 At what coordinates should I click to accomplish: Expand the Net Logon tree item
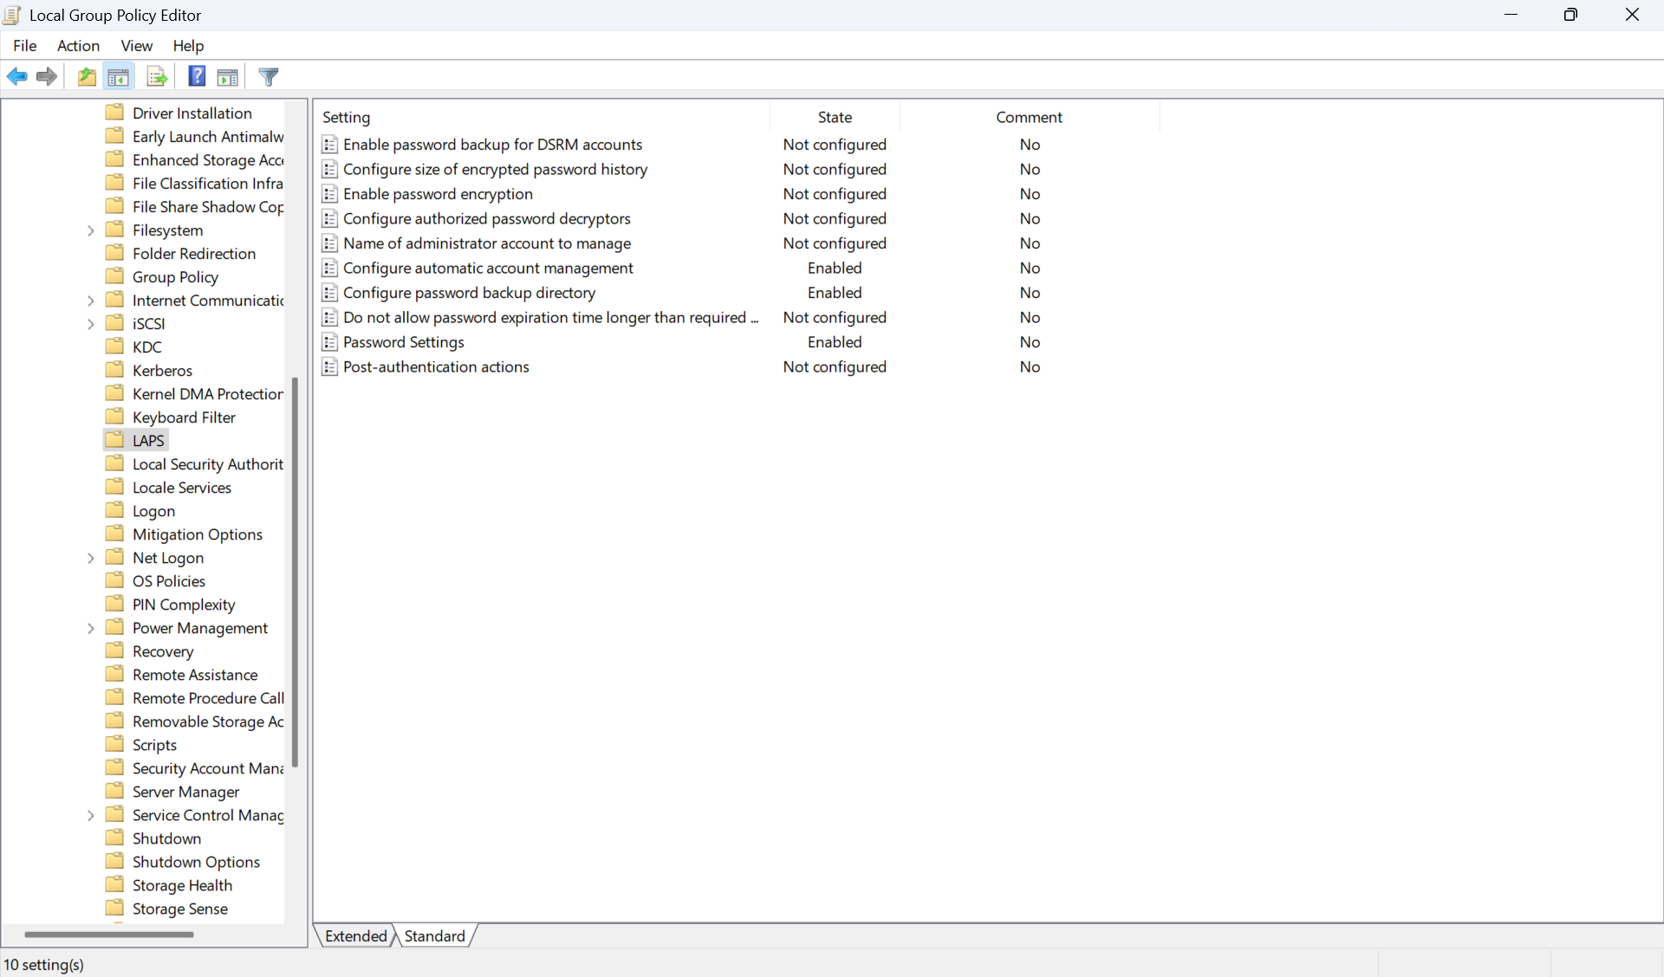[91, 558]
